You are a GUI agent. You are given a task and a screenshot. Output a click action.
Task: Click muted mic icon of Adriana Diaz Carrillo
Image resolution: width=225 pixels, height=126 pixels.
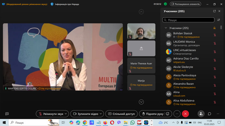click(x=215, y=60)
